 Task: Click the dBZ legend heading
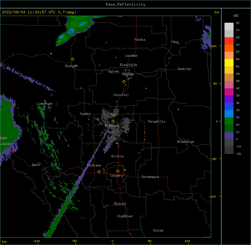coord(236,16)
